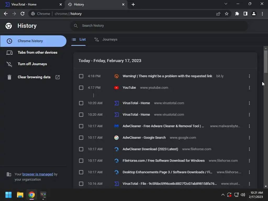Viewport: 268px width, 201px height.
Task: Bookmark this page with the star icon
Action: point(227,14)
